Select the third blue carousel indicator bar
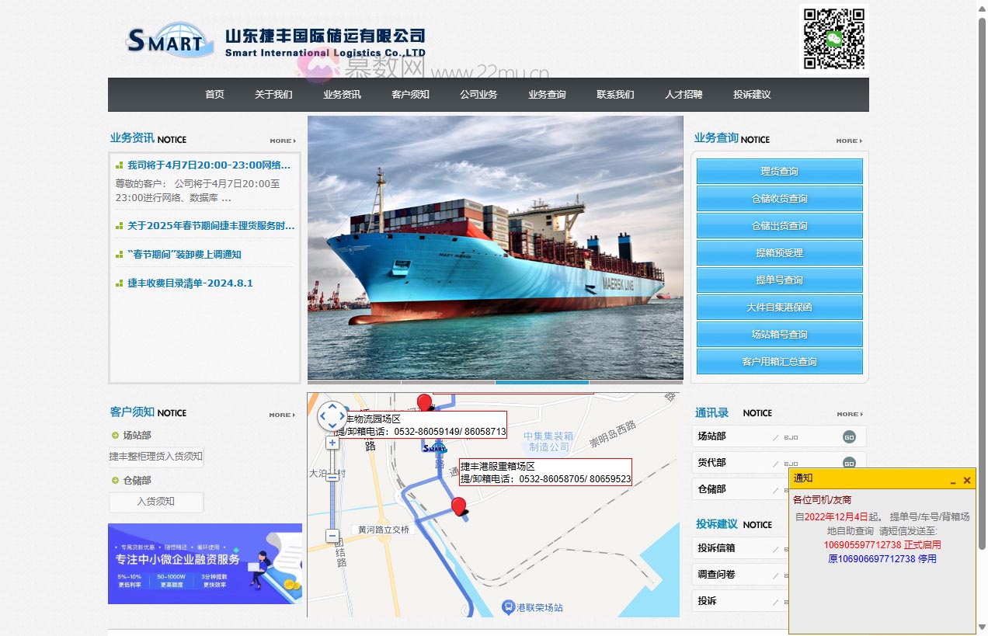 pos(542,382)
